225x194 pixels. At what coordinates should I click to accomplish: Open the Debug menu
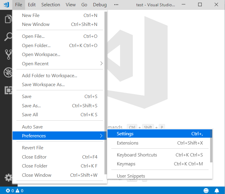[100, 5]
